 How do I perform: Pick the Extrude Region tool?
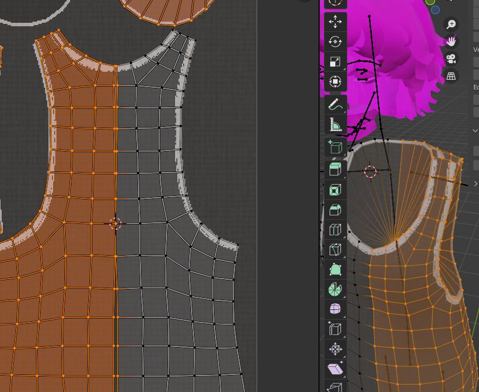335,169
